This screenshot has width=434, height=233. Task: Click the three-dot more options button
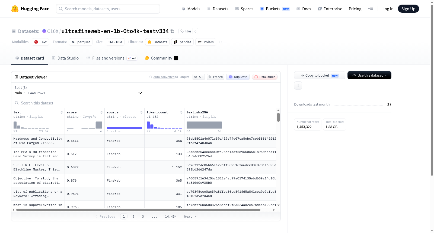(x=298, y=86)
